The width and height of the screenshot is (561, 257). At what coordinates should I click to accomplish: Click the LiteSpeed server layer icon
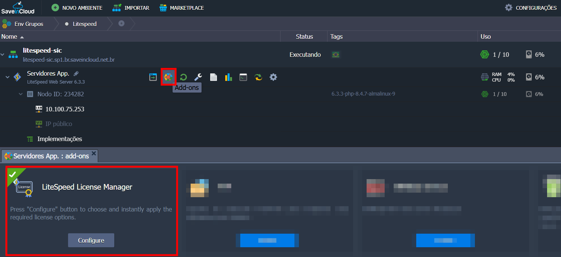[x=17, y=77]
